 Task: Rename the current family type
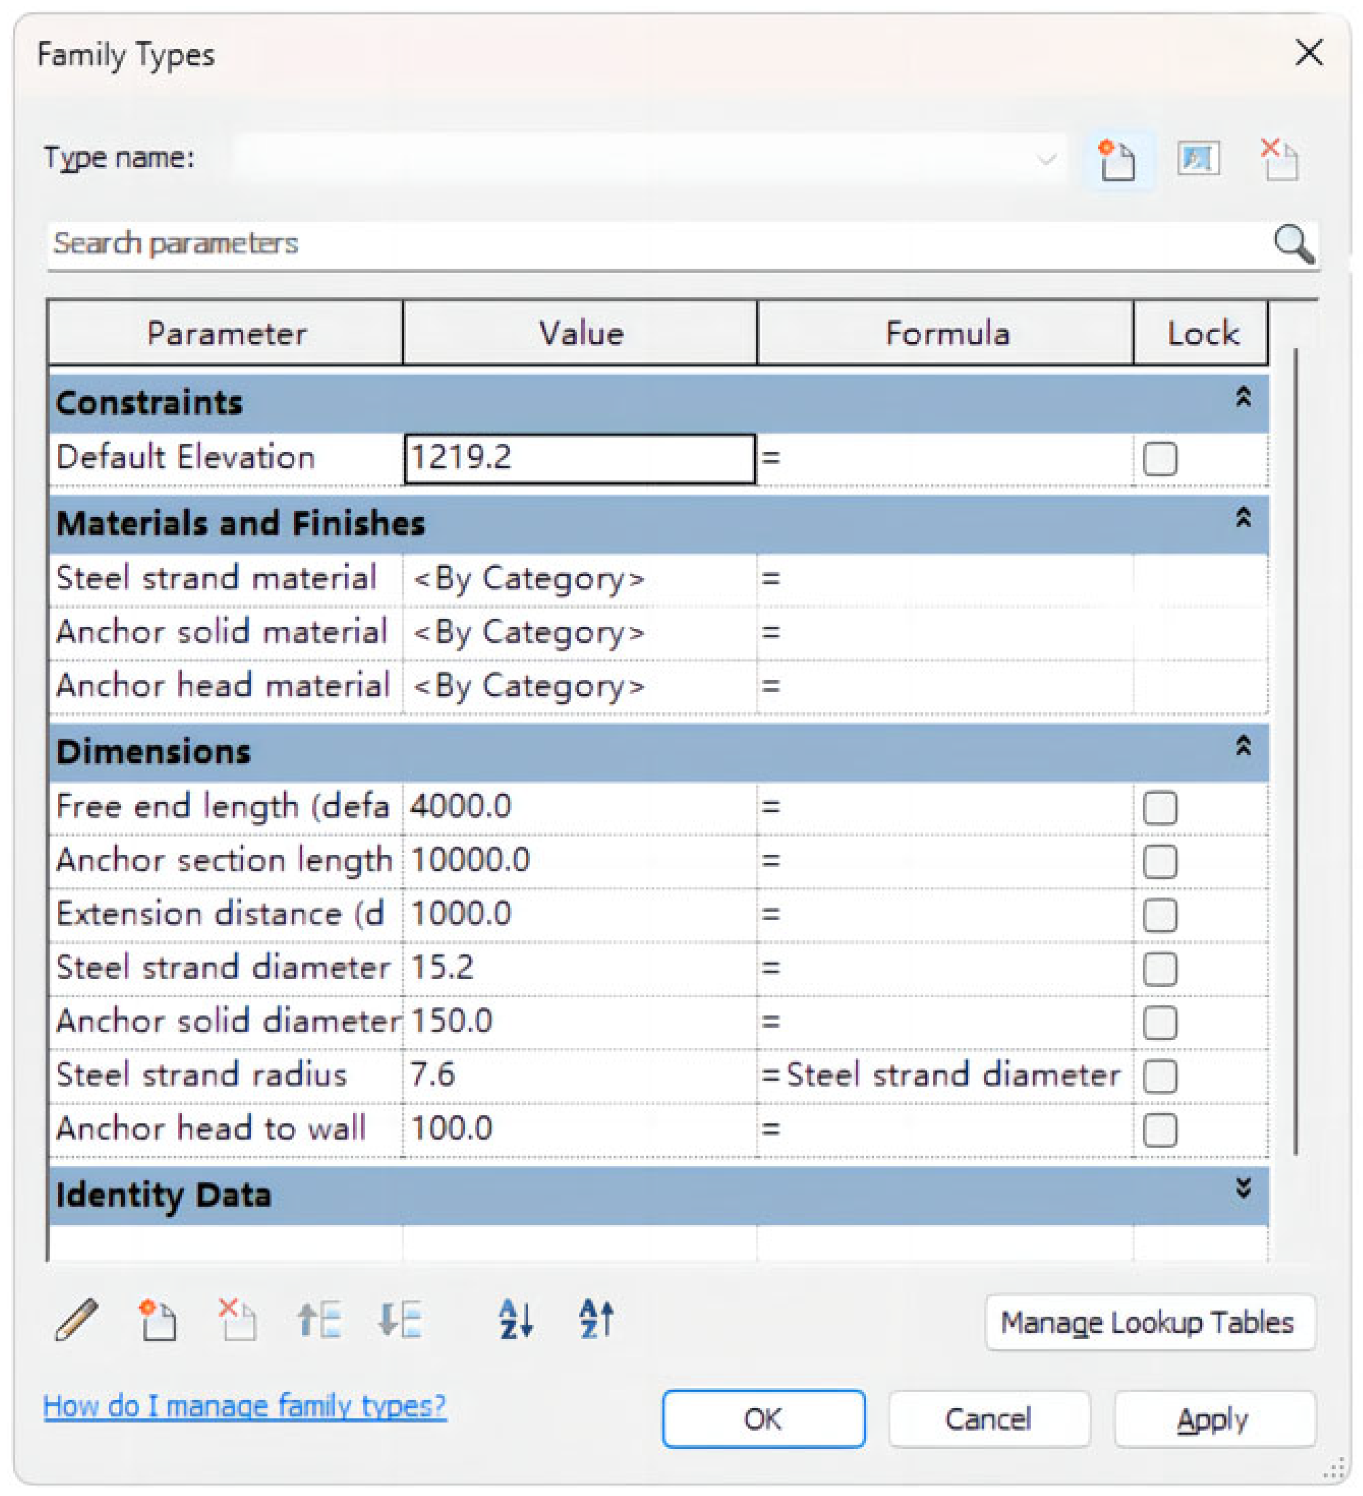tap(1200, 158)
